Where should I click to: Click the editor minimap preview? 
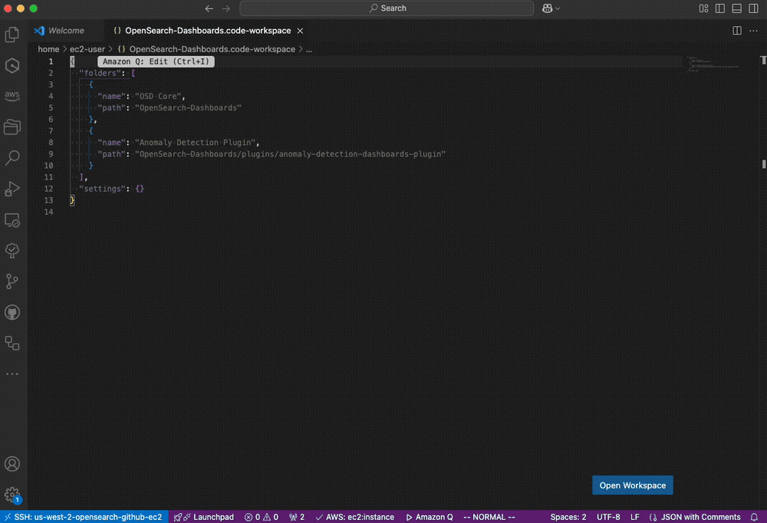coord(713,64)
